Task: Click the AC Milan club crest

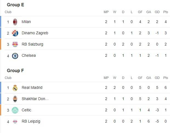Action: pyautogui.click(x=15, y=22)
